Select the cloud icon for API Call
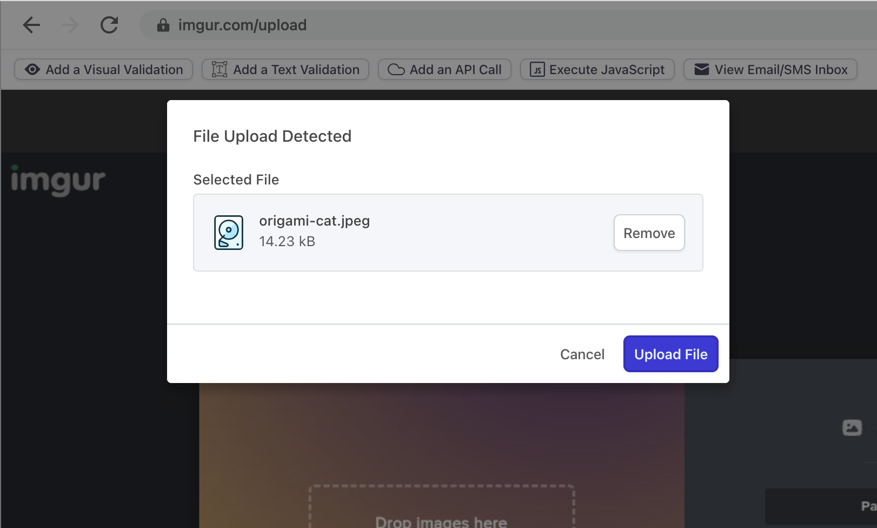877x528 pixels. [x=396, y=69]
